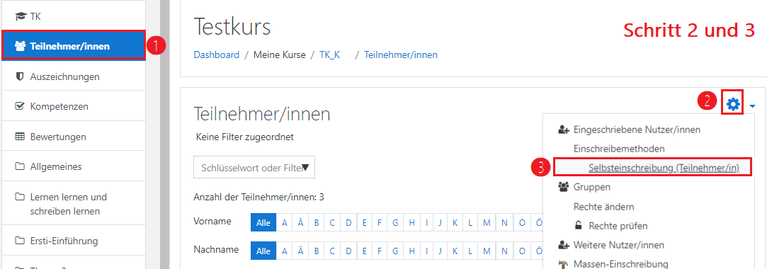Image resolution: width=767 pixels, height=269 pixels.
Task: Click the Bewertungen table grid icon
Action: coord(20,137)
